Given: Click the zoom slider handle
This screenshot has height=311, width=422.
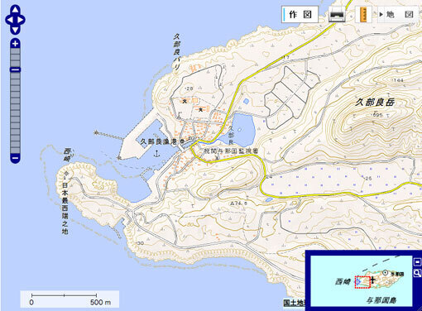Looking at the screenshot, I should tap(15, 69).
